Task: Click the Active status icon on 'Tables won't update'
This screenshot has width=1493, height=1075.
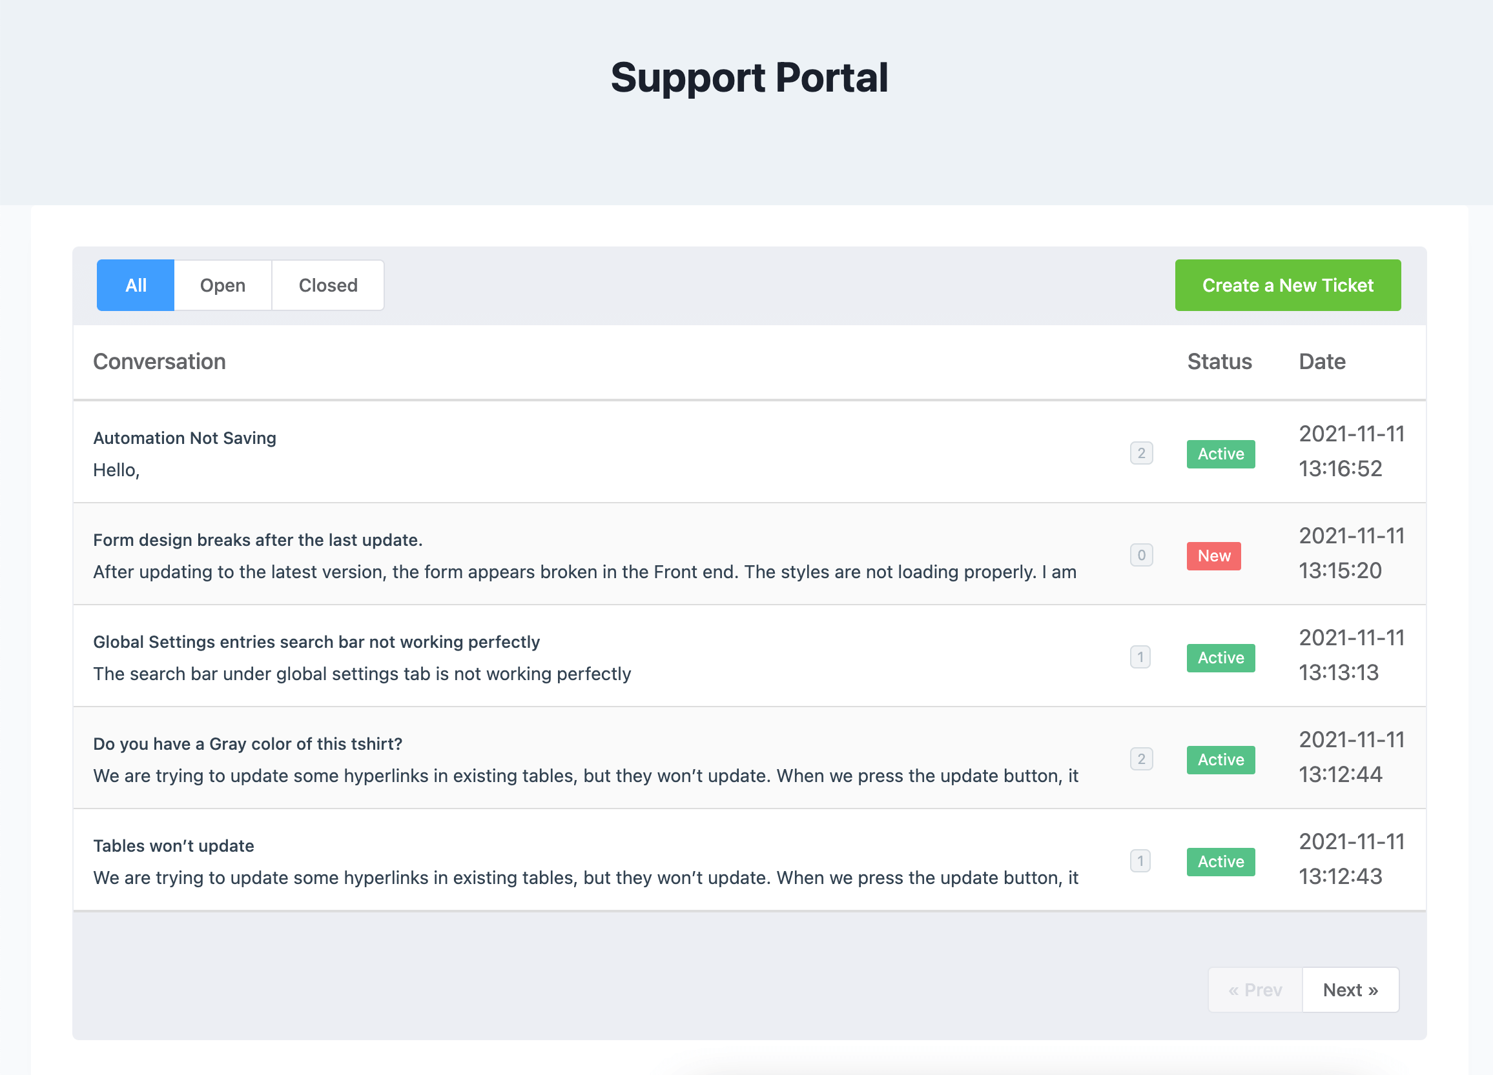Action: pos(1219,861)
